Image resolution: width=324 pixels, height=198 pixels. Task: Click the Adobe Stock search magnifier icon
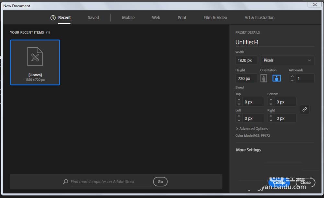pyautogui.click(x=65, y=182)
